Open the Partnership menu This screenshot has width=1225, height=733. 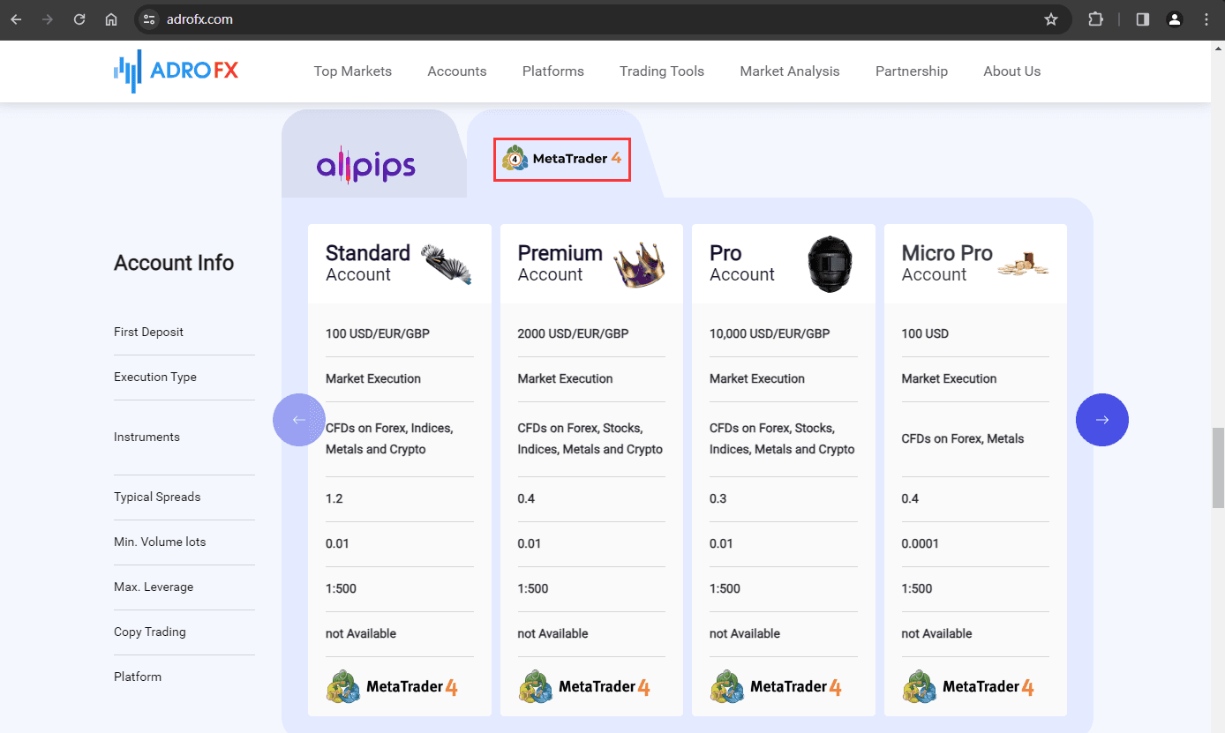[912, 71]
